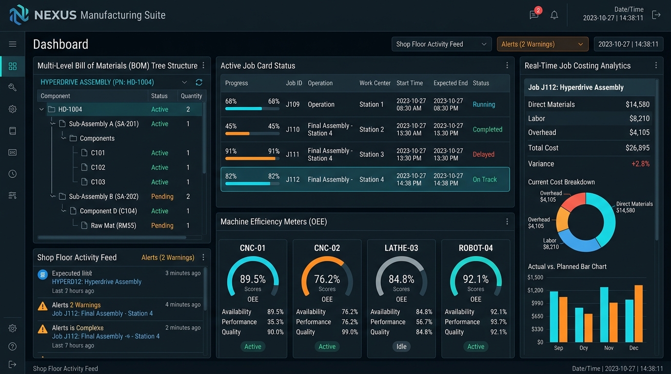
Task: Select the dashboard grid icon in sidebar
Action: pyautogui.click(x=13, y=66)
